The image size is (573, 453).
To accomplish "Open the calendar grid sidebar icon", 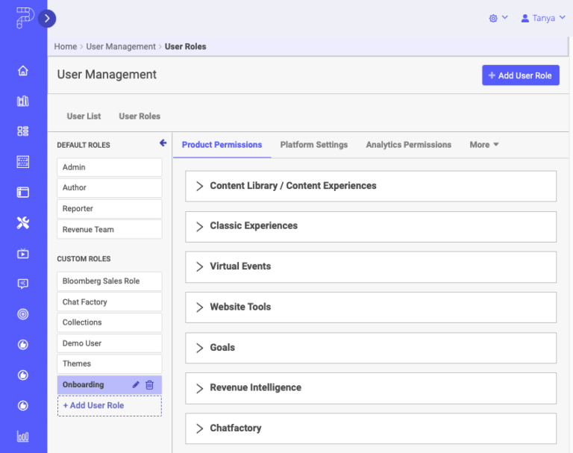I will tap(23, 162).
